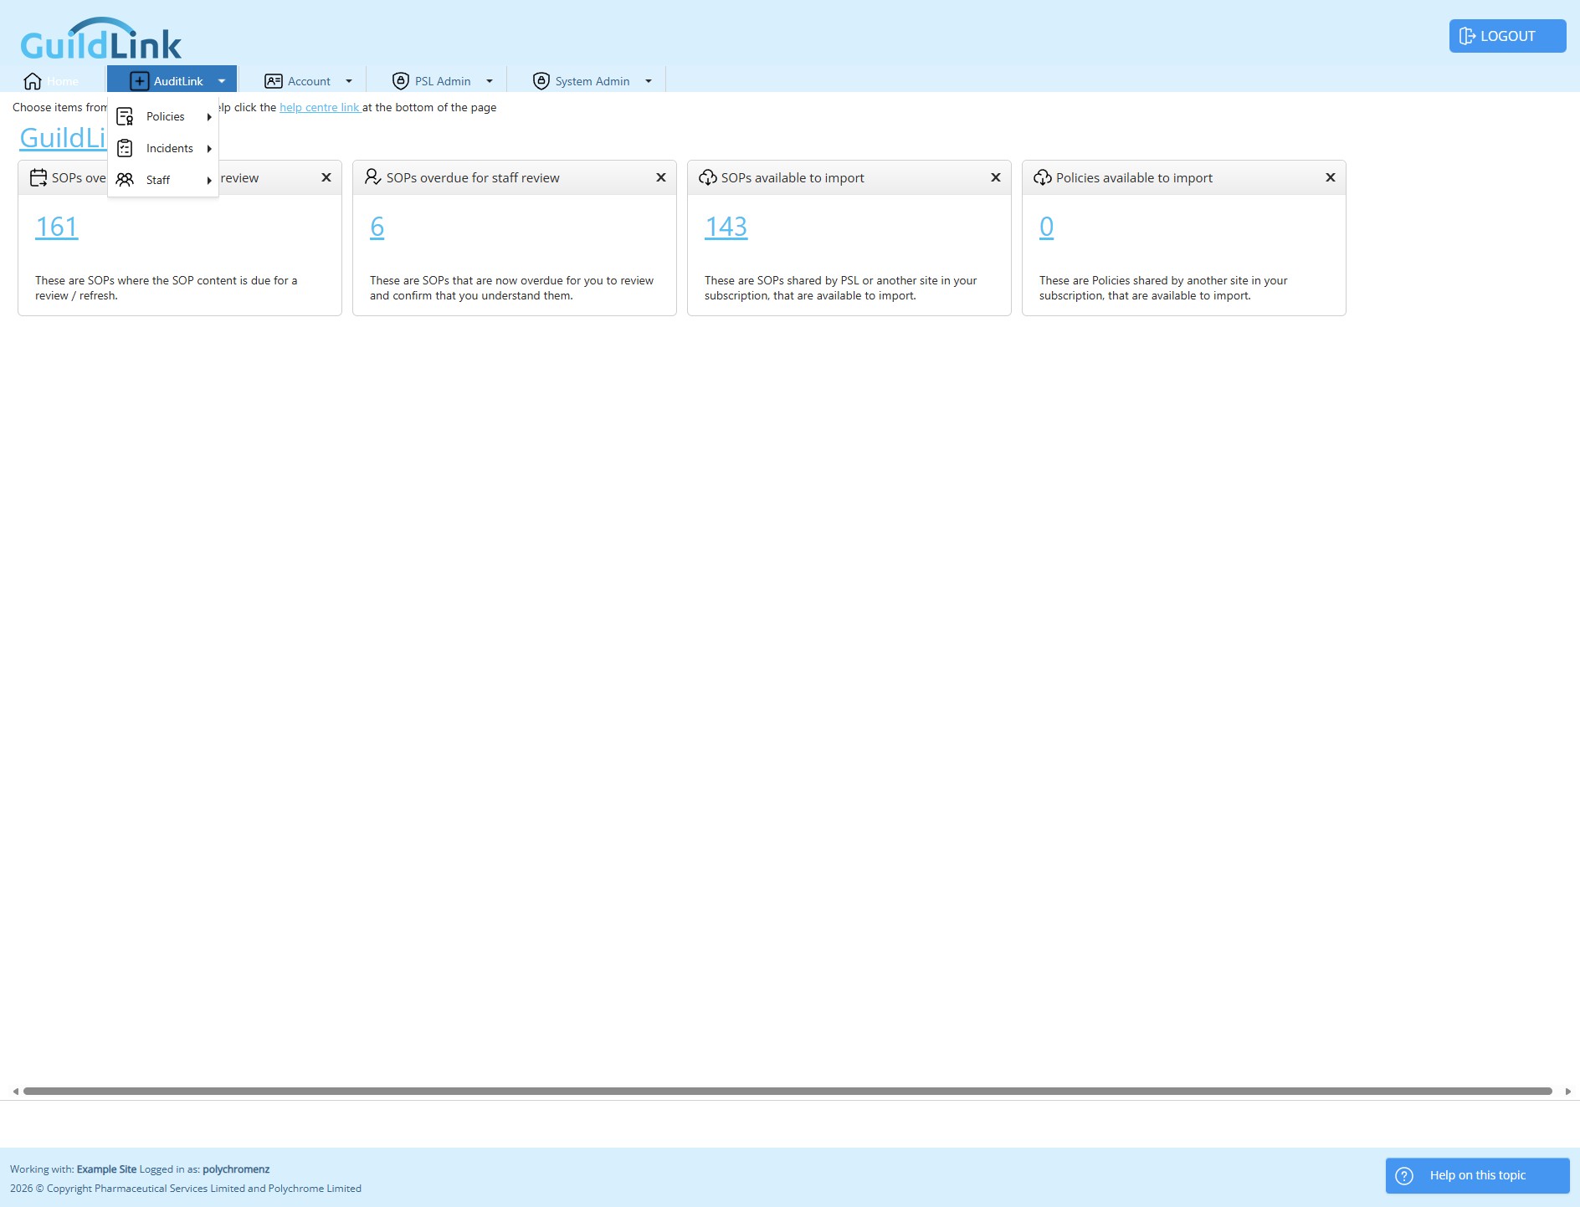Click the Account card icon
Viewport: 1580px width, 1207px height.
point(273,81)
